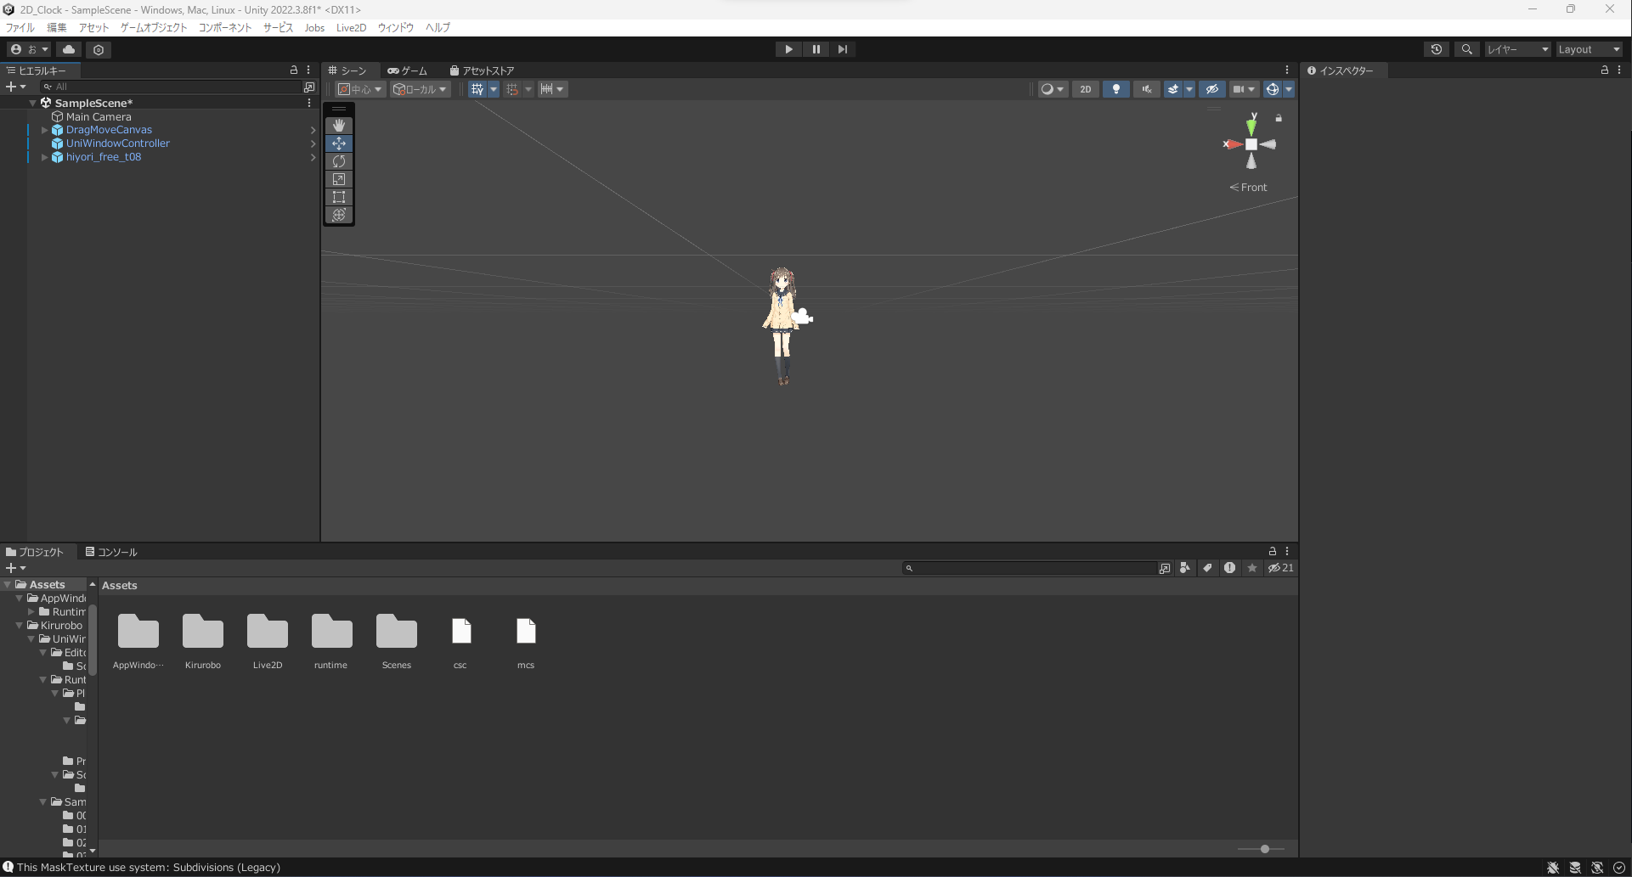The image size is (1632, 877).
Task: Activate the Rotate tool
Action: (x=339, y=161)
